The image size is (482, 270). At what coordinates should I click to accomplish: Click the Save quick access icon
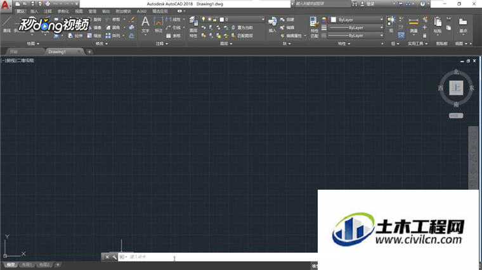(32, 4)
